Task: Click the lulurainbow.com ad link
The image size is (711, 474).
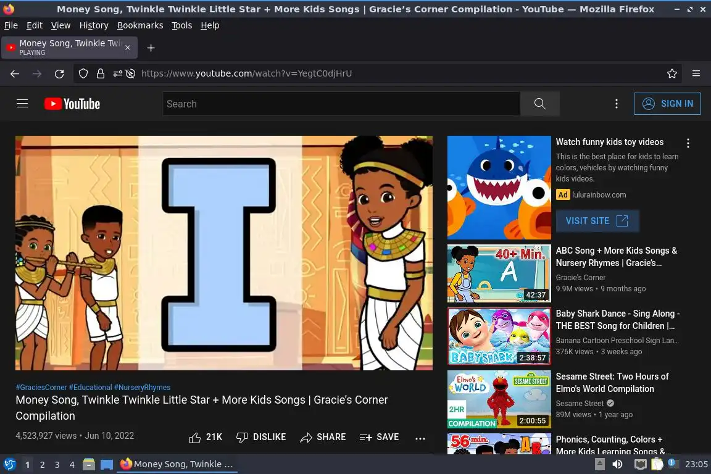Action: 599,194
